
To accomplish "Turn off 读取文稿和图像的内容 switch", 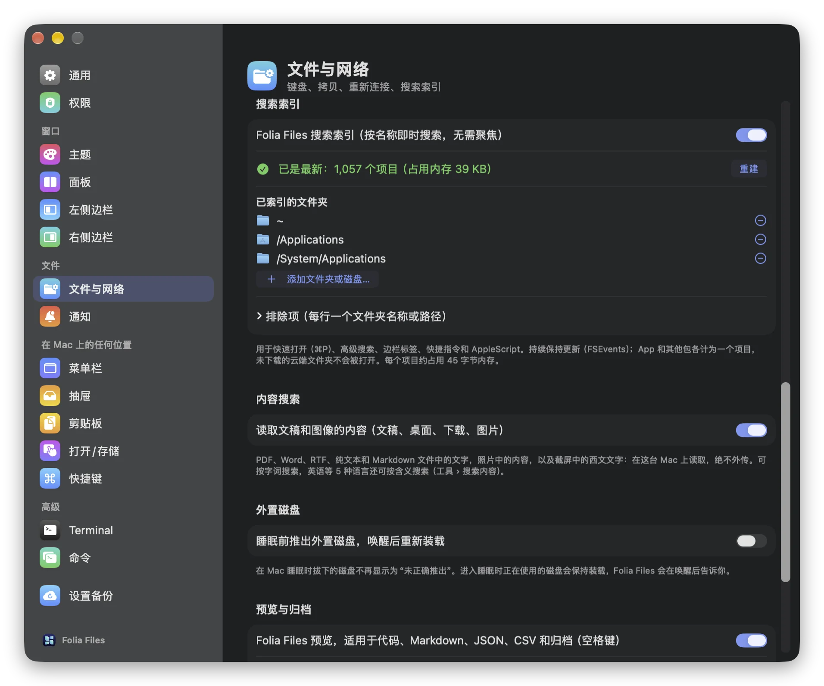I will point(751,430).
